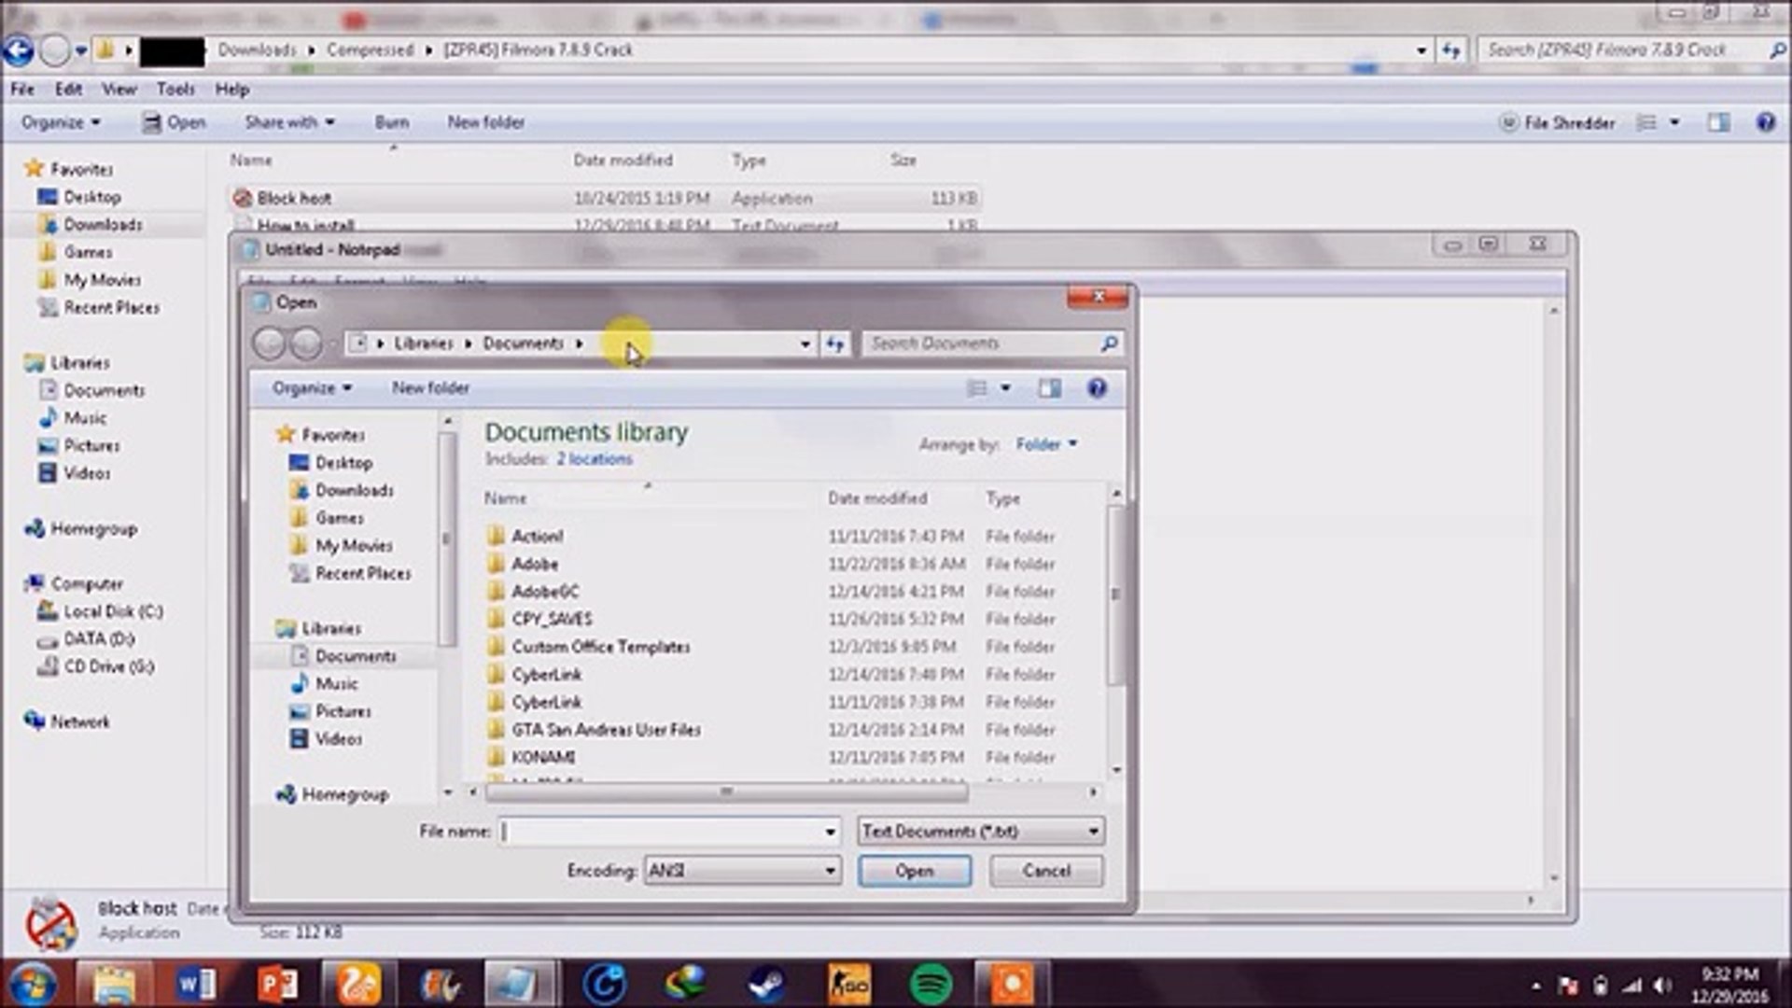Open the Help menu in Explorer

pyautogui.click(x=231, y=90)
